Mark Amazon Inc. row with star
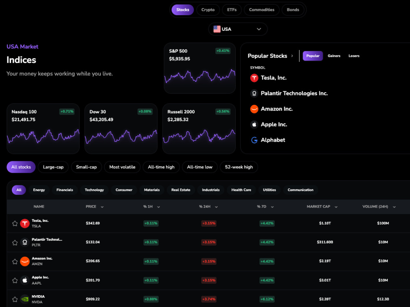 point(15,261)
